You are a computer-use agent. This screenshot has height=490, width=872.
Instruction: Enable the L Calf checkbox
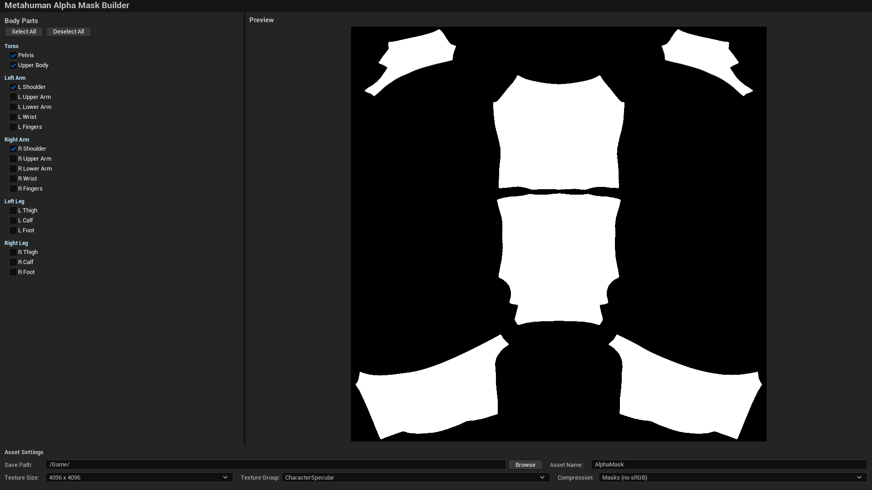tap(13, 220)
